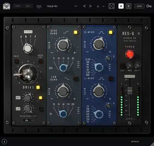Randomize settings with the dice icon

point(112,6)
